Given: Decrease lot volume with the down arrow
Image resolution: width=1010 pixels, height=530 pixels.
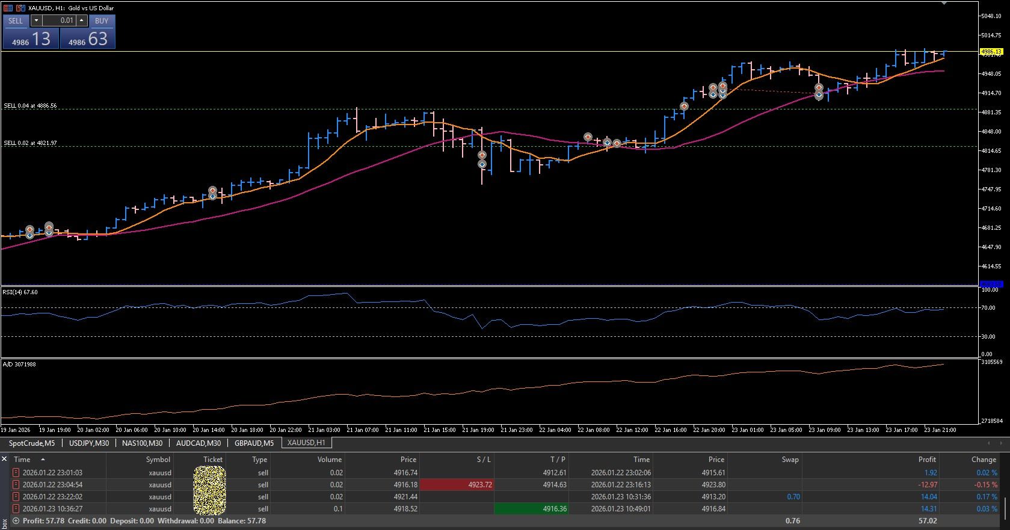Looking at the screenshot, I should (36, 20).
